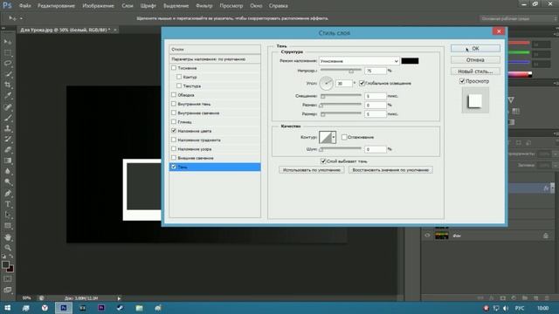Select the Path Selection tool

pyautogui.click(x=8, y=215)
